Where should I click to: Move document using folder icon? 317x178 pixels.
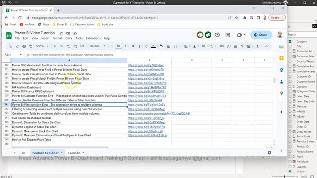click(68, 33)
